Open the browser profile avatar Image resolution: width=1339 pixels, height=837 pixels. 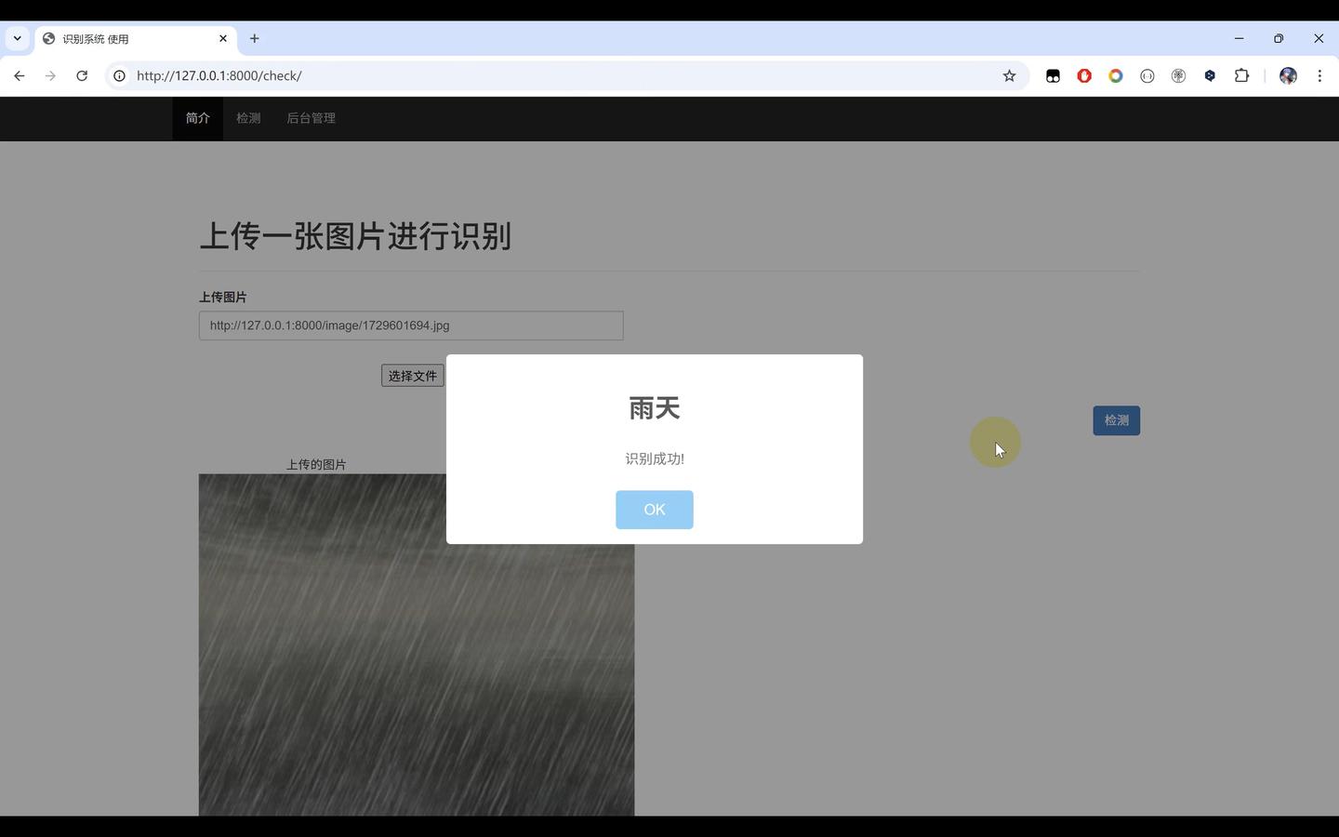[1288, 75]
